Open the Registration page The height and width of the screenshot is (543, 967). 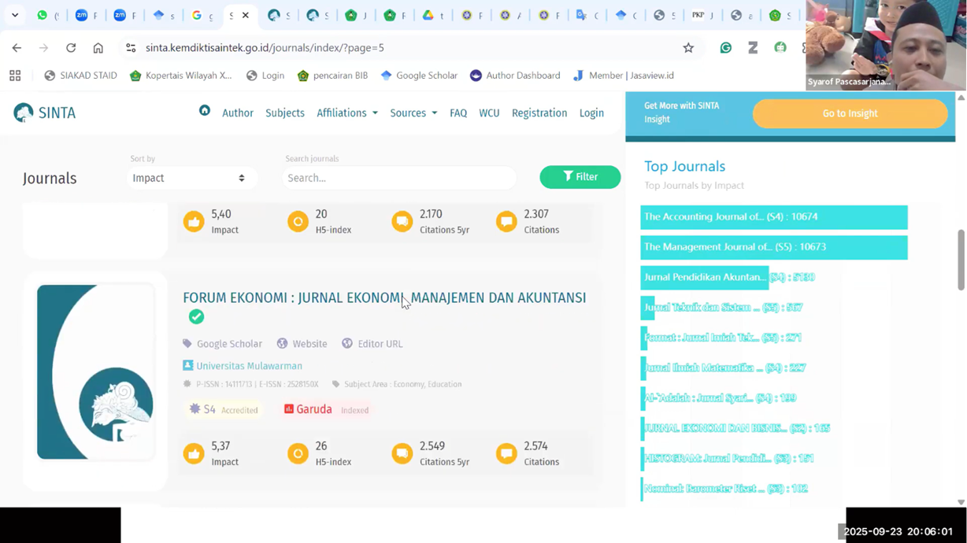(539, 113)
